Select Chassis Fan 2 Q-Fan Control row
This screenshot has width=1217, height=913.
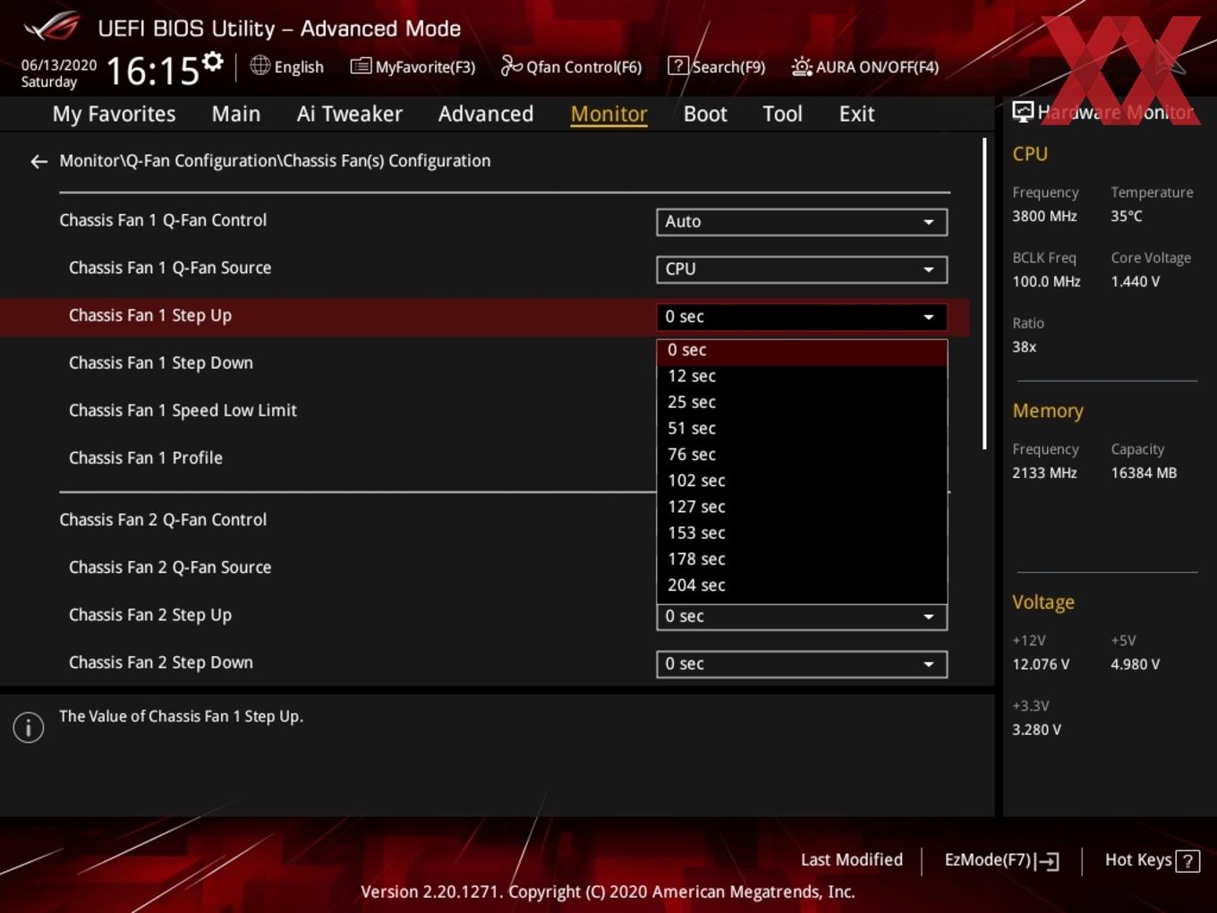point(484,520)
